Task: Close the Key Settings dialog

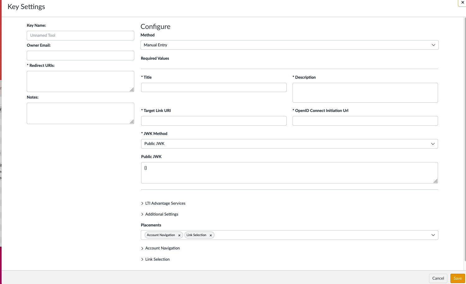Action: (463, 2)
